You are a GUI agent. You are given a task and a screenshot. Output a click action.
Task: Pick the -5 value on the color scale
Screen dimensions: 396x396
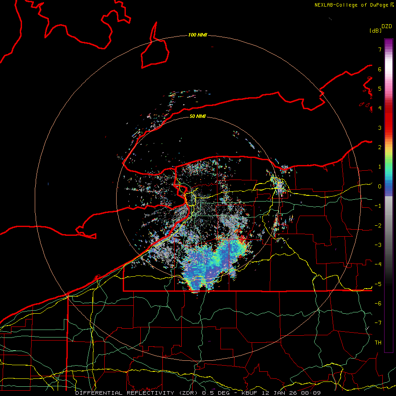pos(378,284)
